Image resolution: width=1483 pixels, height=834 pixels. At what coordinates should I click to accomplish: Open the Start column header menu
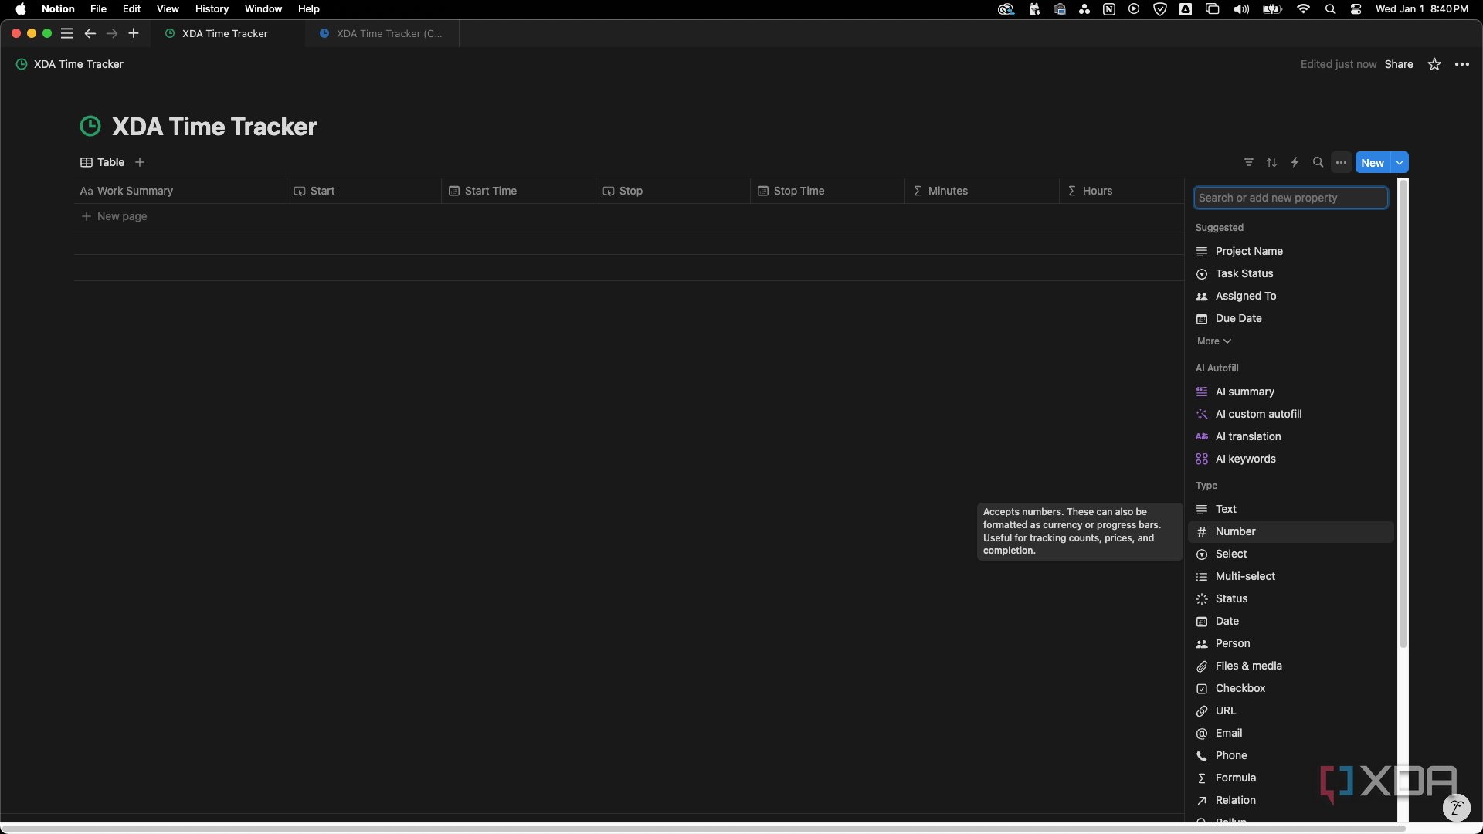coord(364,191)
